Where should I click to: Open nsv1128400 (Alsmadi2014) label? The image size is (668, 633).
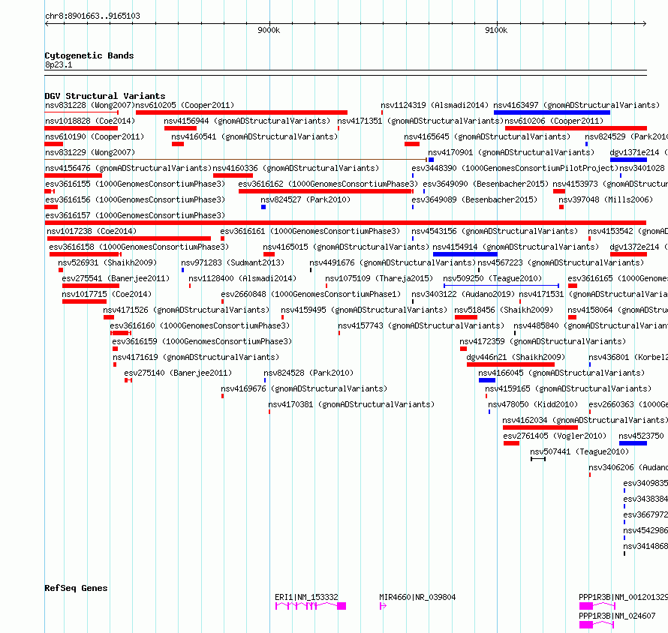point(242,278)
